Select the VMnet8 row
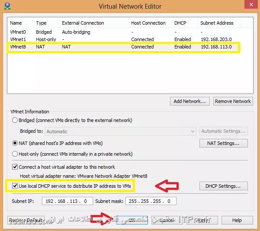260x231 pixels. [x=124, y=47]
